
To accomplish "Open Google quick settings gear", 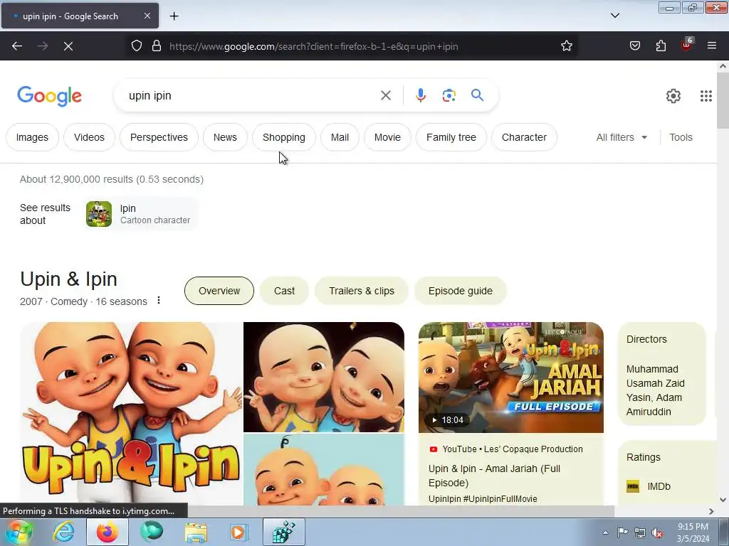I will tap(673, 96).
